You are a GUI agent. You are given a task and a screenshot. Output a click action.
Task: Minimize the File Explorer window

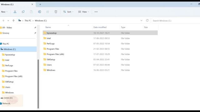coord(191,4)
